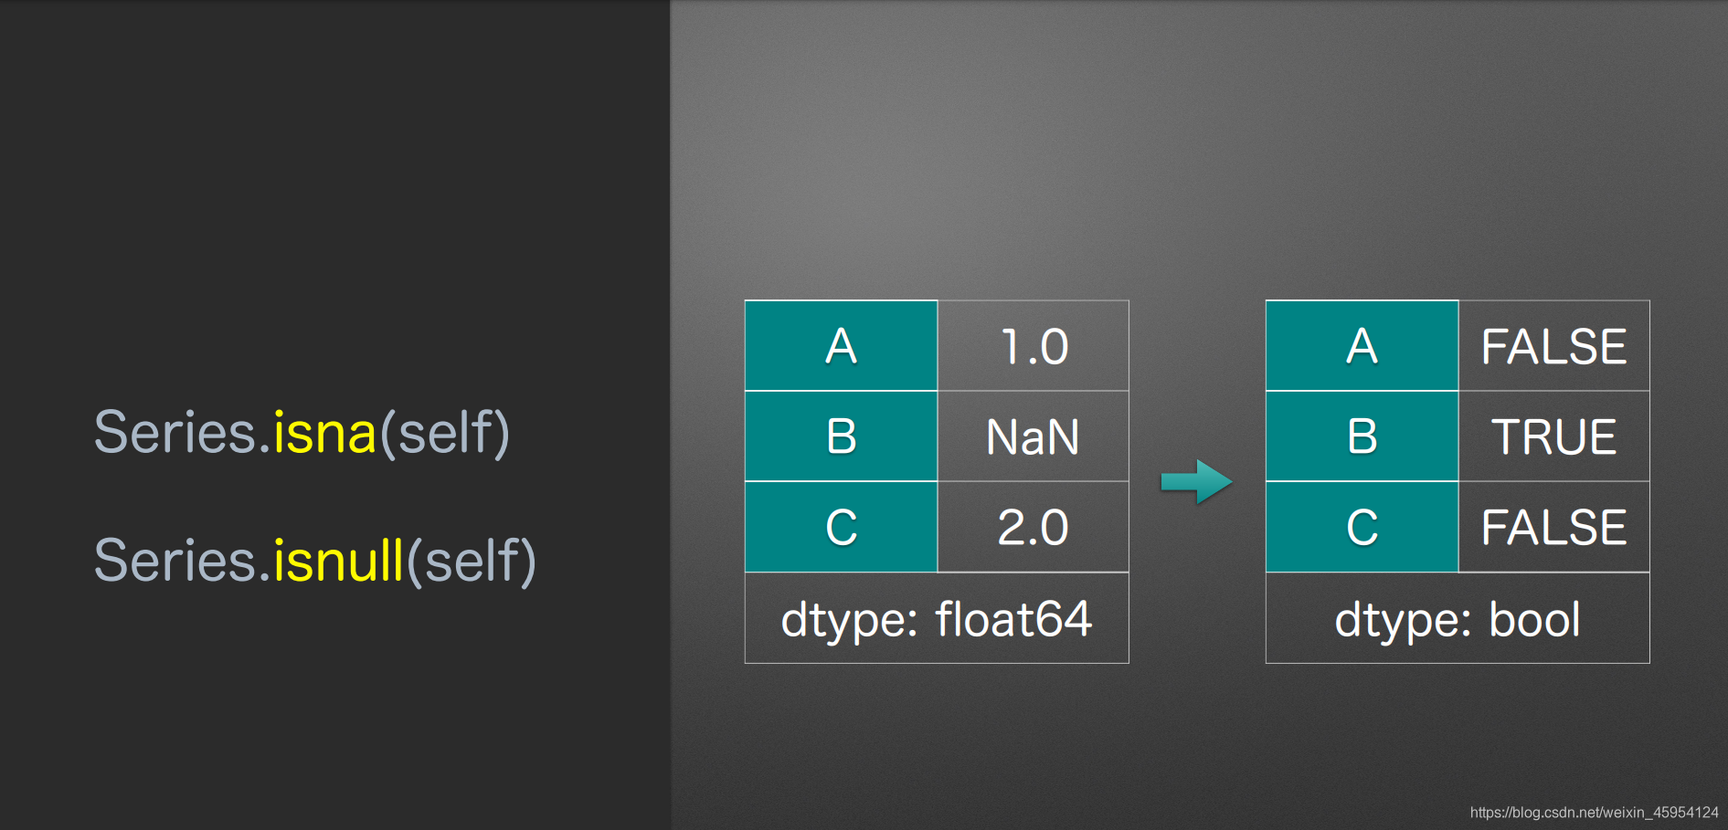Image resolution: width=1728 pixels, height=830 pixels.
Task: Click index 'B' in the float64 table
Action: pyautogui.click(x=842, y=436)
